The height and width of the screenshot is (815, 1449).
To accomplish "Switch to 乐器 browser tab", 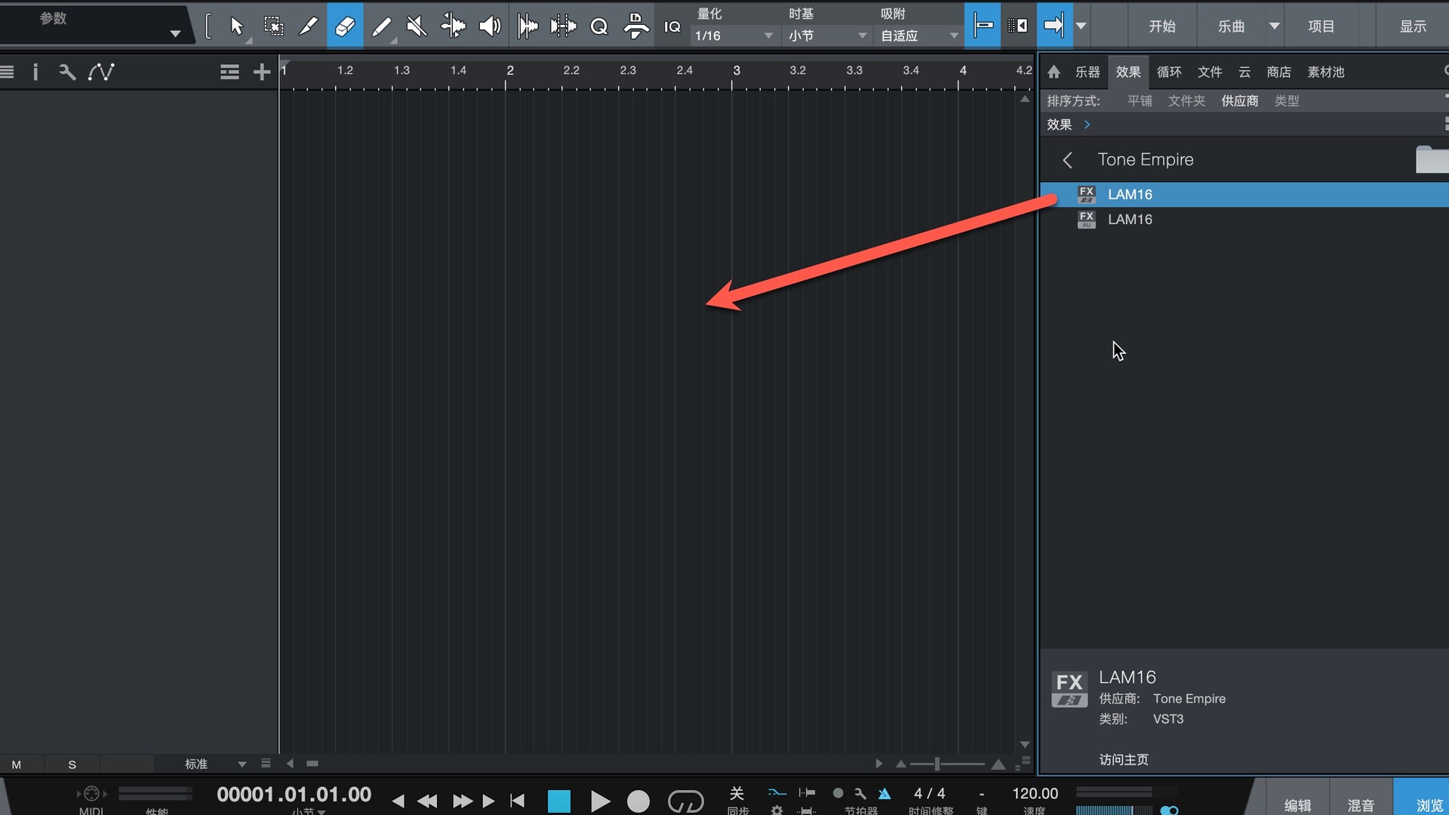I will coord(1087,72).
